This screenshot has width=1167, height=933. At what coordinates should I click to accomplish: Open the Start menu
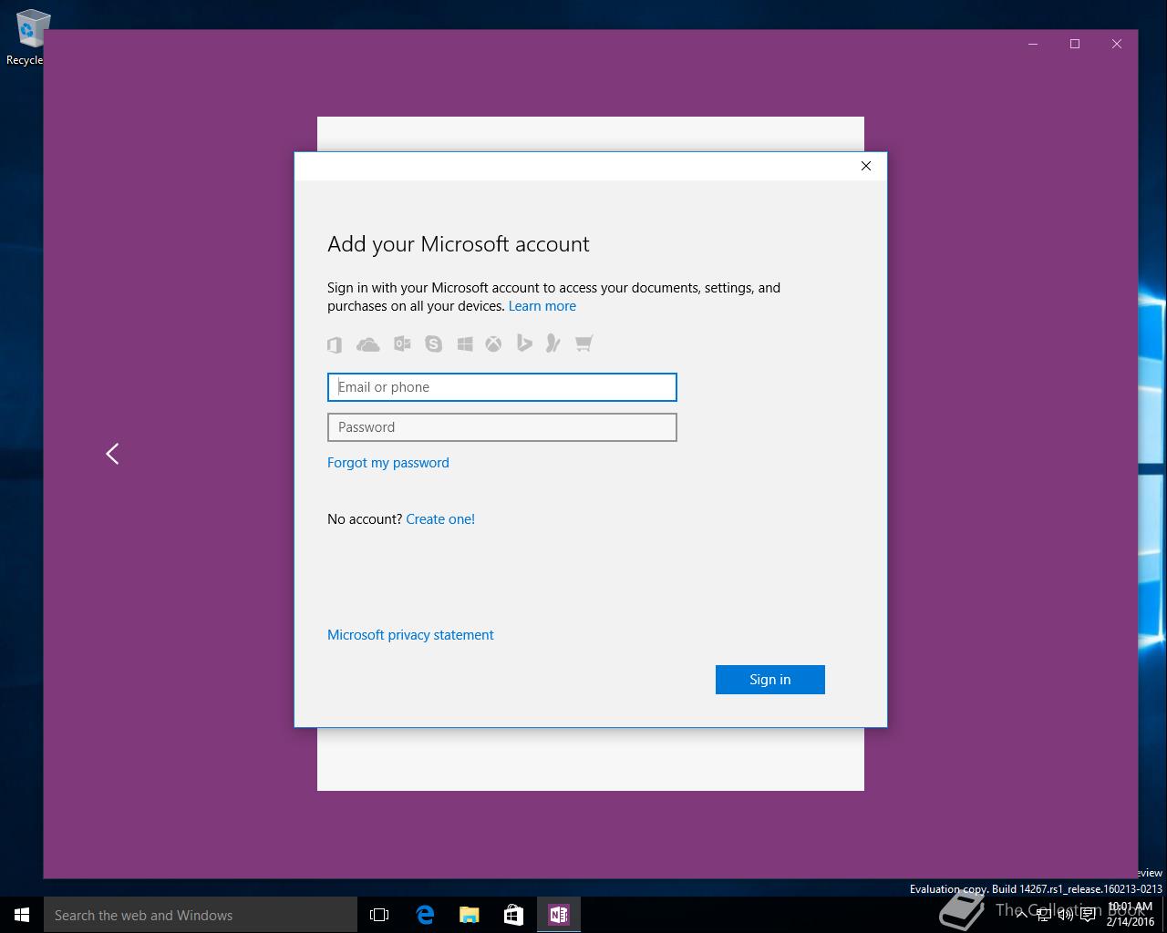click(x=22, y=915)
